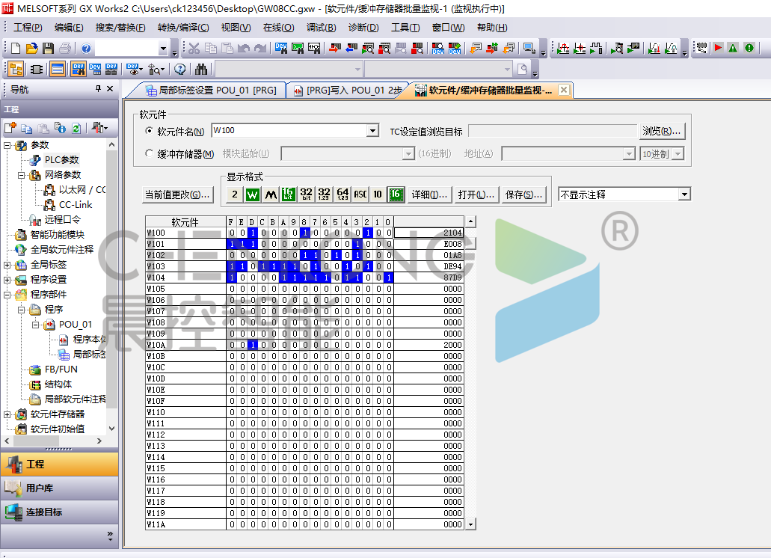Expand the 软元件存储器 tree node
Viewport: 771px width, 558px height.
7,414
